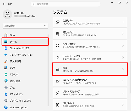Click the アクセシビリティ figure icon
This screenshot has height=111, width=131.
pos(6,94)
